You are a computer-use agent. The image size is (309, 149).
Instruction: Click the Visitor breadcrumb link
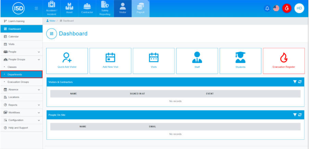52,21
